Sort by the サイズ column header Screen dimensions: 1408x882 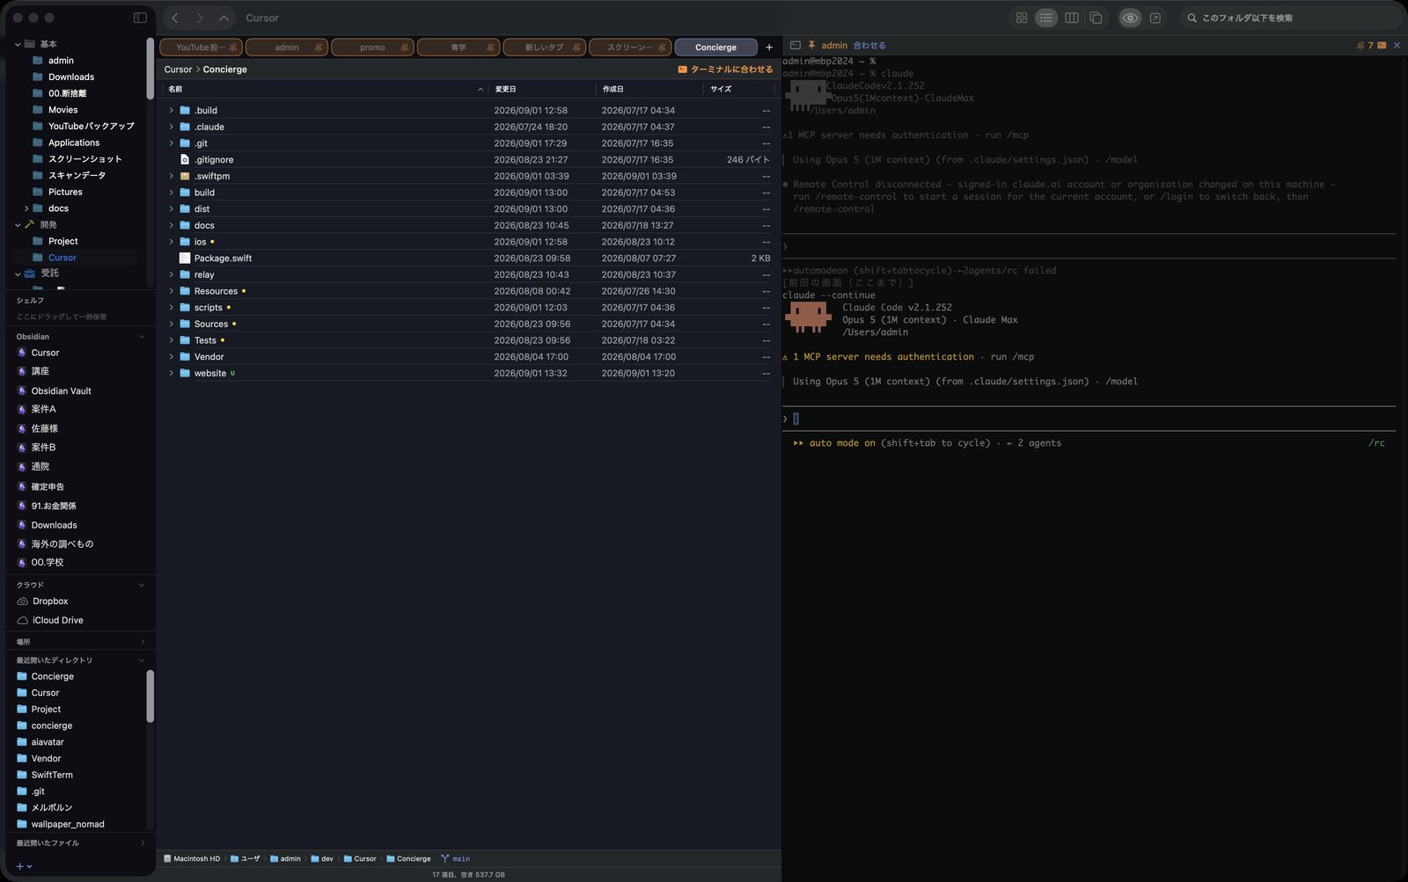coord(738,89)
